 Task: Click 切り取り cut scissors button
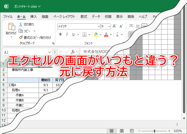[27, 24]
